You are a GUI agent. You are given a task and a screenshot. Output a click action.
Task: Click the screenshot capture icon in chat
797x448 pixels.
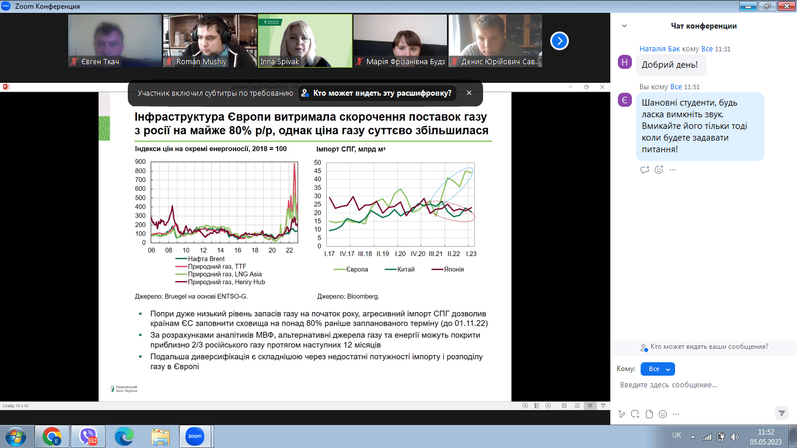click(x=635, y=414)
